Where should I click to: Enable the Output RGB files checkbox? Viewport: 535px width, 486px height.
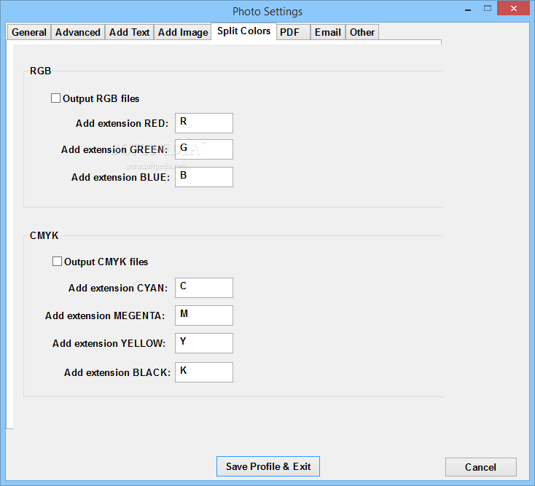pos(55,98)
